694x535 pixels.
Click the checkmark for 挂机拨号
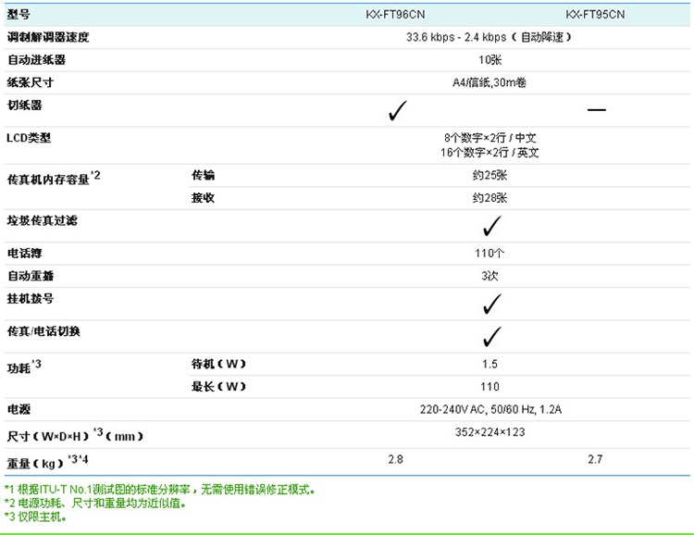490,303
